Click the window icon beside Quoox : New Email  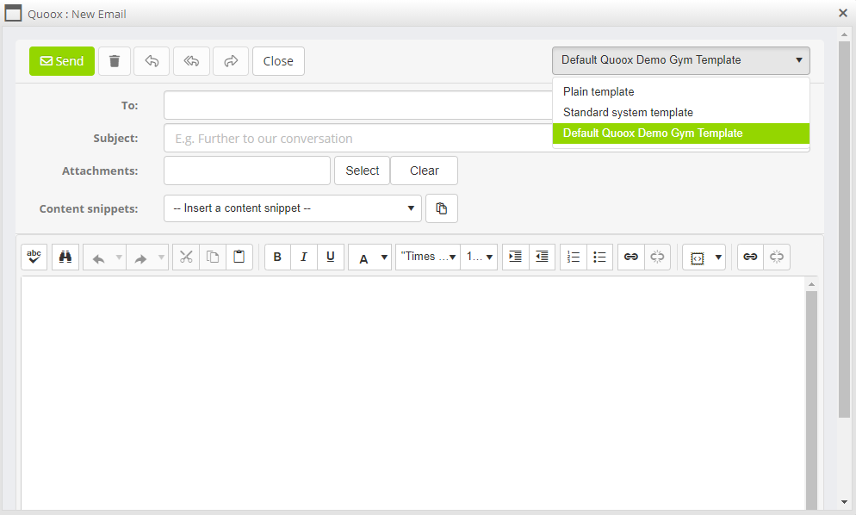(x=13, y=14)
